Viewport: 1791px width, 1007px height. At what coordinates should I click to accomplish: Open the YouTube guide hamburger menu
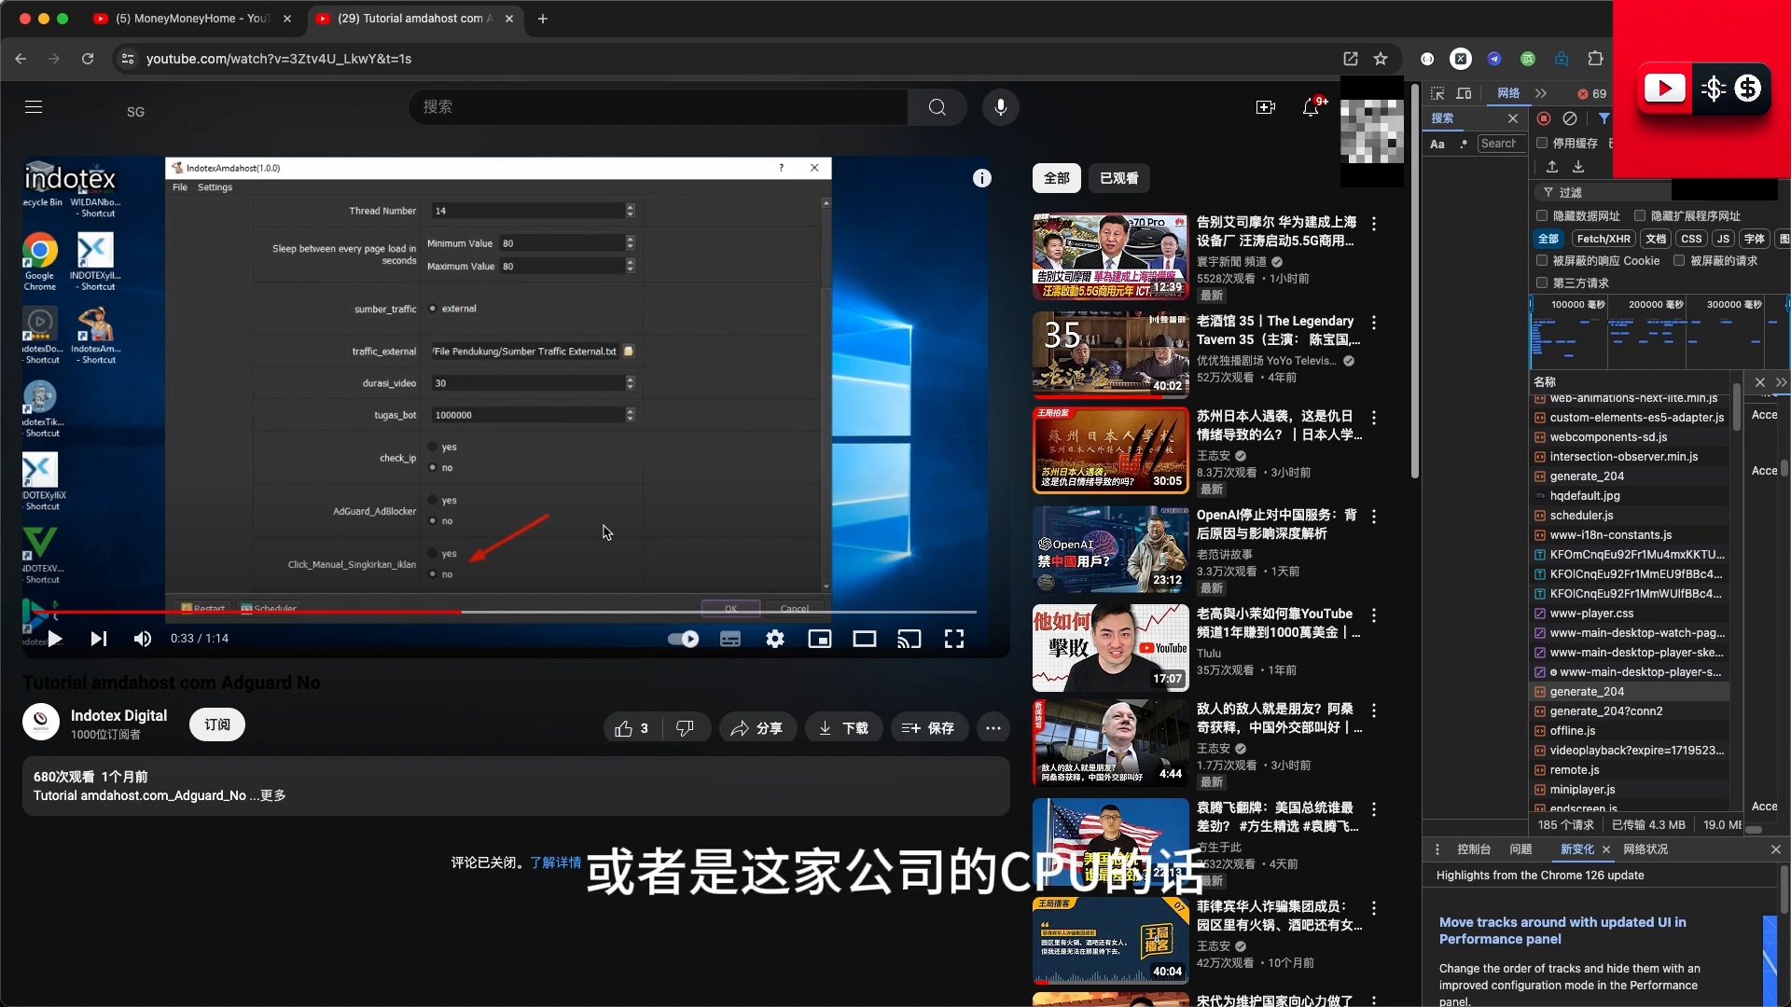[34, 107]
